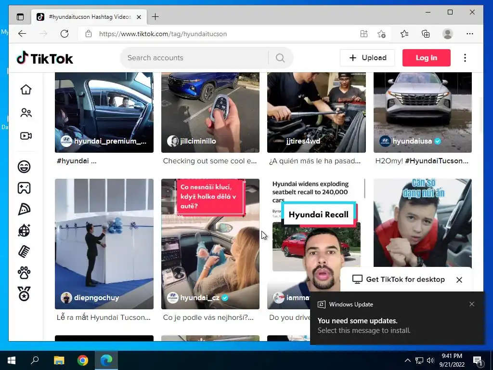Open the jillciminillo key fob video

[x=210, y=112]
